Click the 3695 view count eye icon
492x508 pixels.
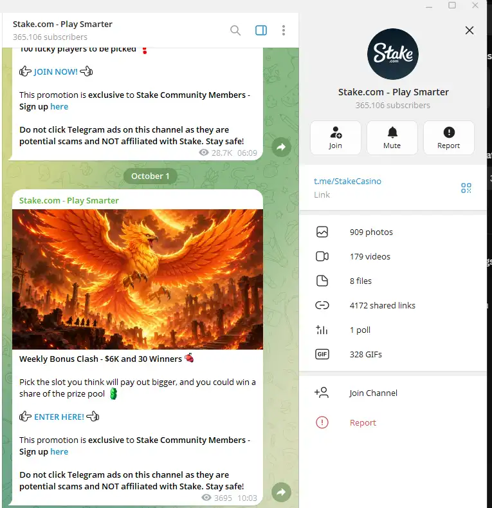206,498
